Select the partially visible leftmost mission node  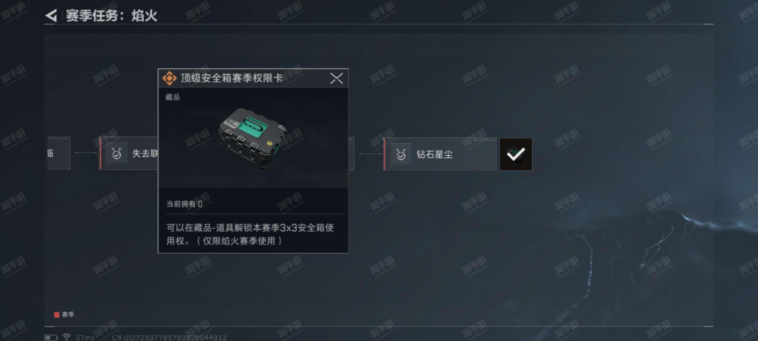point(59,153)
